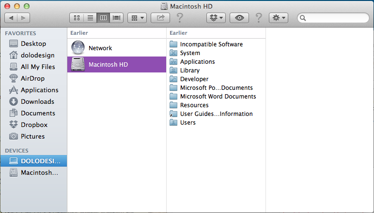Focus the Finder search field
Viewport: 374px width, 213px height.
(333, 18)
